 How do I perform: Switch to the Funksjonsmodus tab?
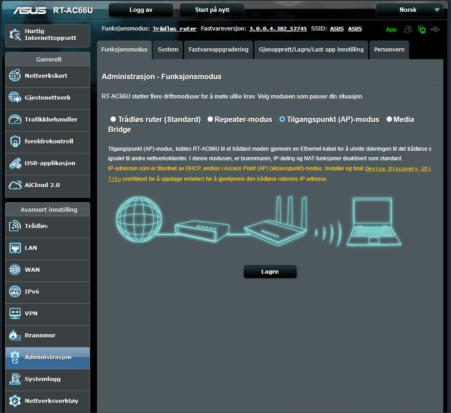124,49
